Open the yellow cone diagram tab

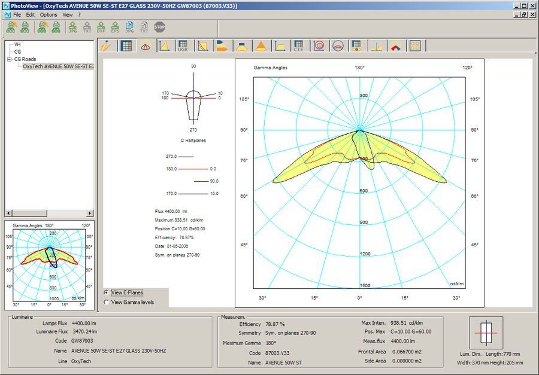pos(261,45)
